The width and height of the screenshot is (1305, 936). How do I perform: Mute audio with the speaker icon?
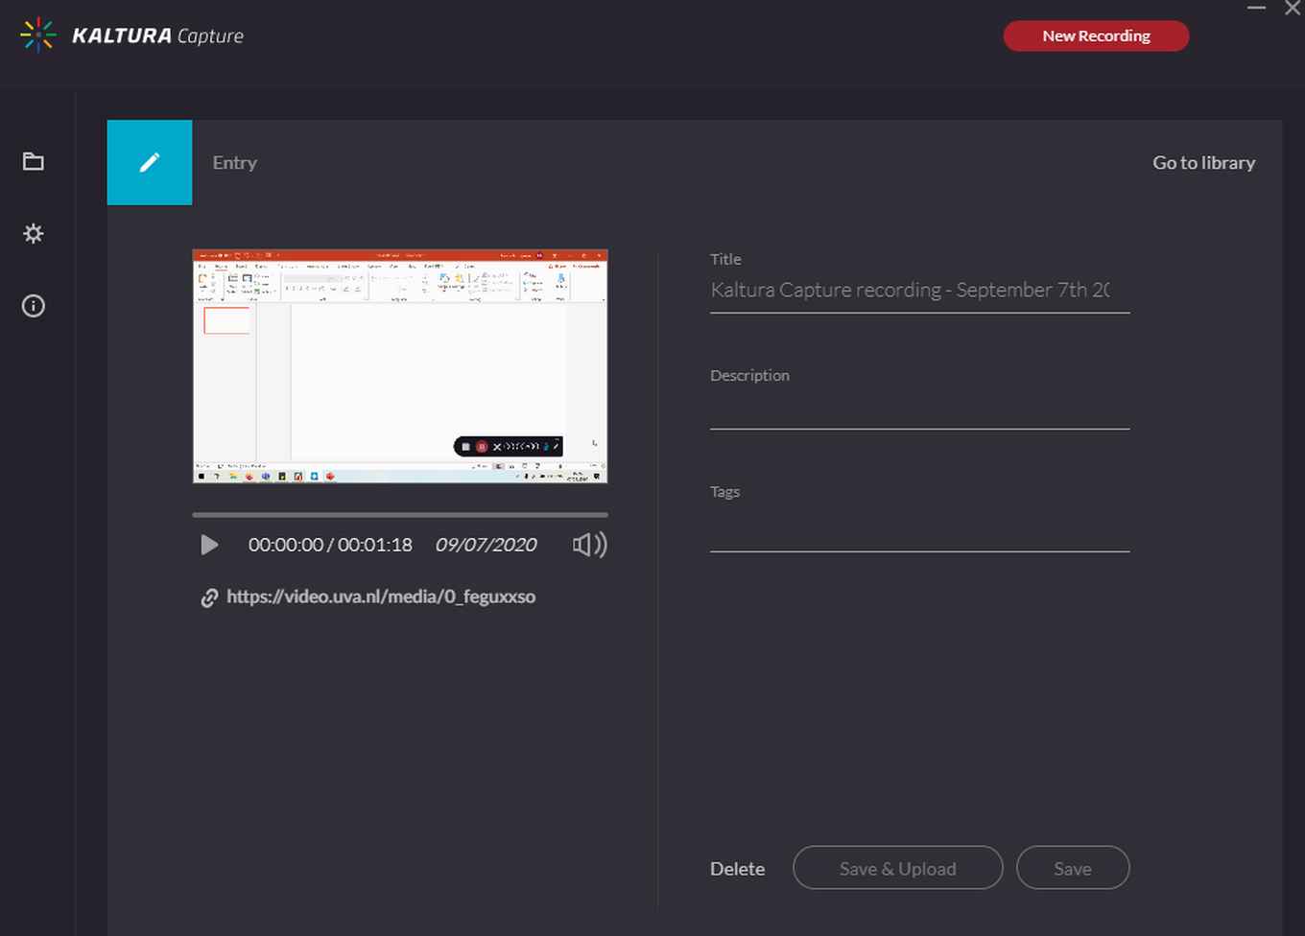(x=588, y=544)
